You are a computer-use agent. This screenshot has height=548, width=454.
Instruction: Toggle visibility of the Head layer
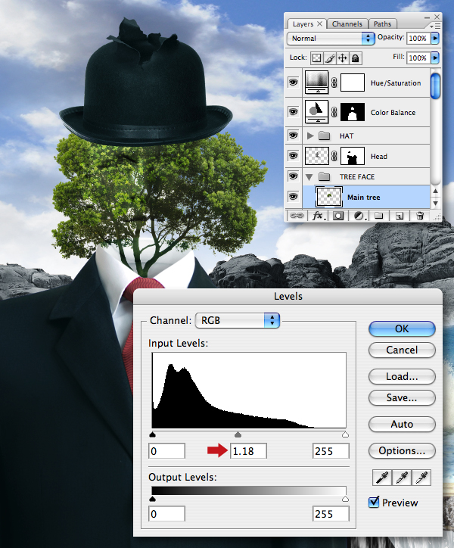click(x=293, y=155)
